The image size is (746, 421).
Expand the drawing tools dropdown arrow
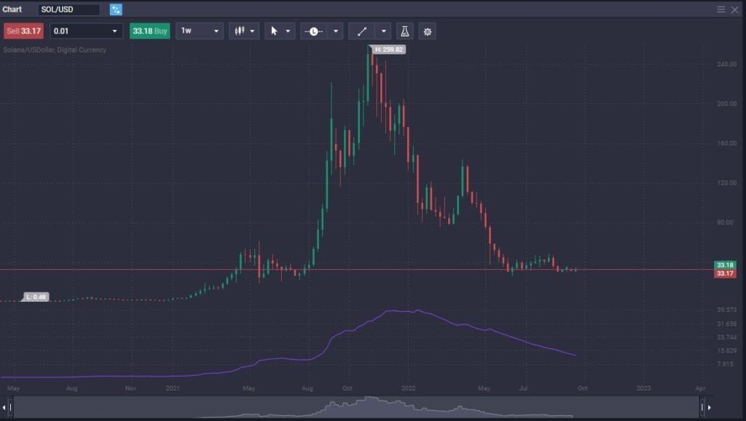(x=383, y=31)
